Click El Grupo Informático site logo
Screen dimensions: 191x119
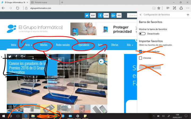pos(34,29)
